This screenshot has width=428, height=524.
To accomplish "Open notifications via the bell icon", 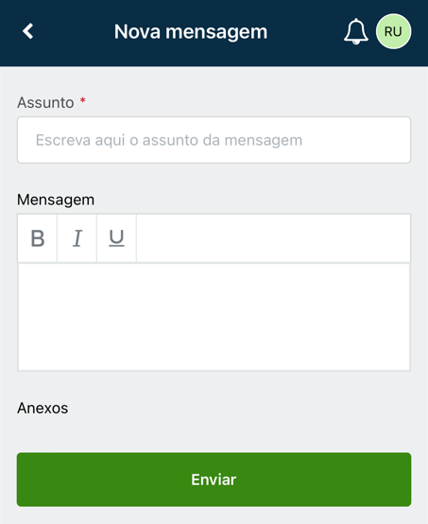I will pyautogui.click(x=356, y=31).
